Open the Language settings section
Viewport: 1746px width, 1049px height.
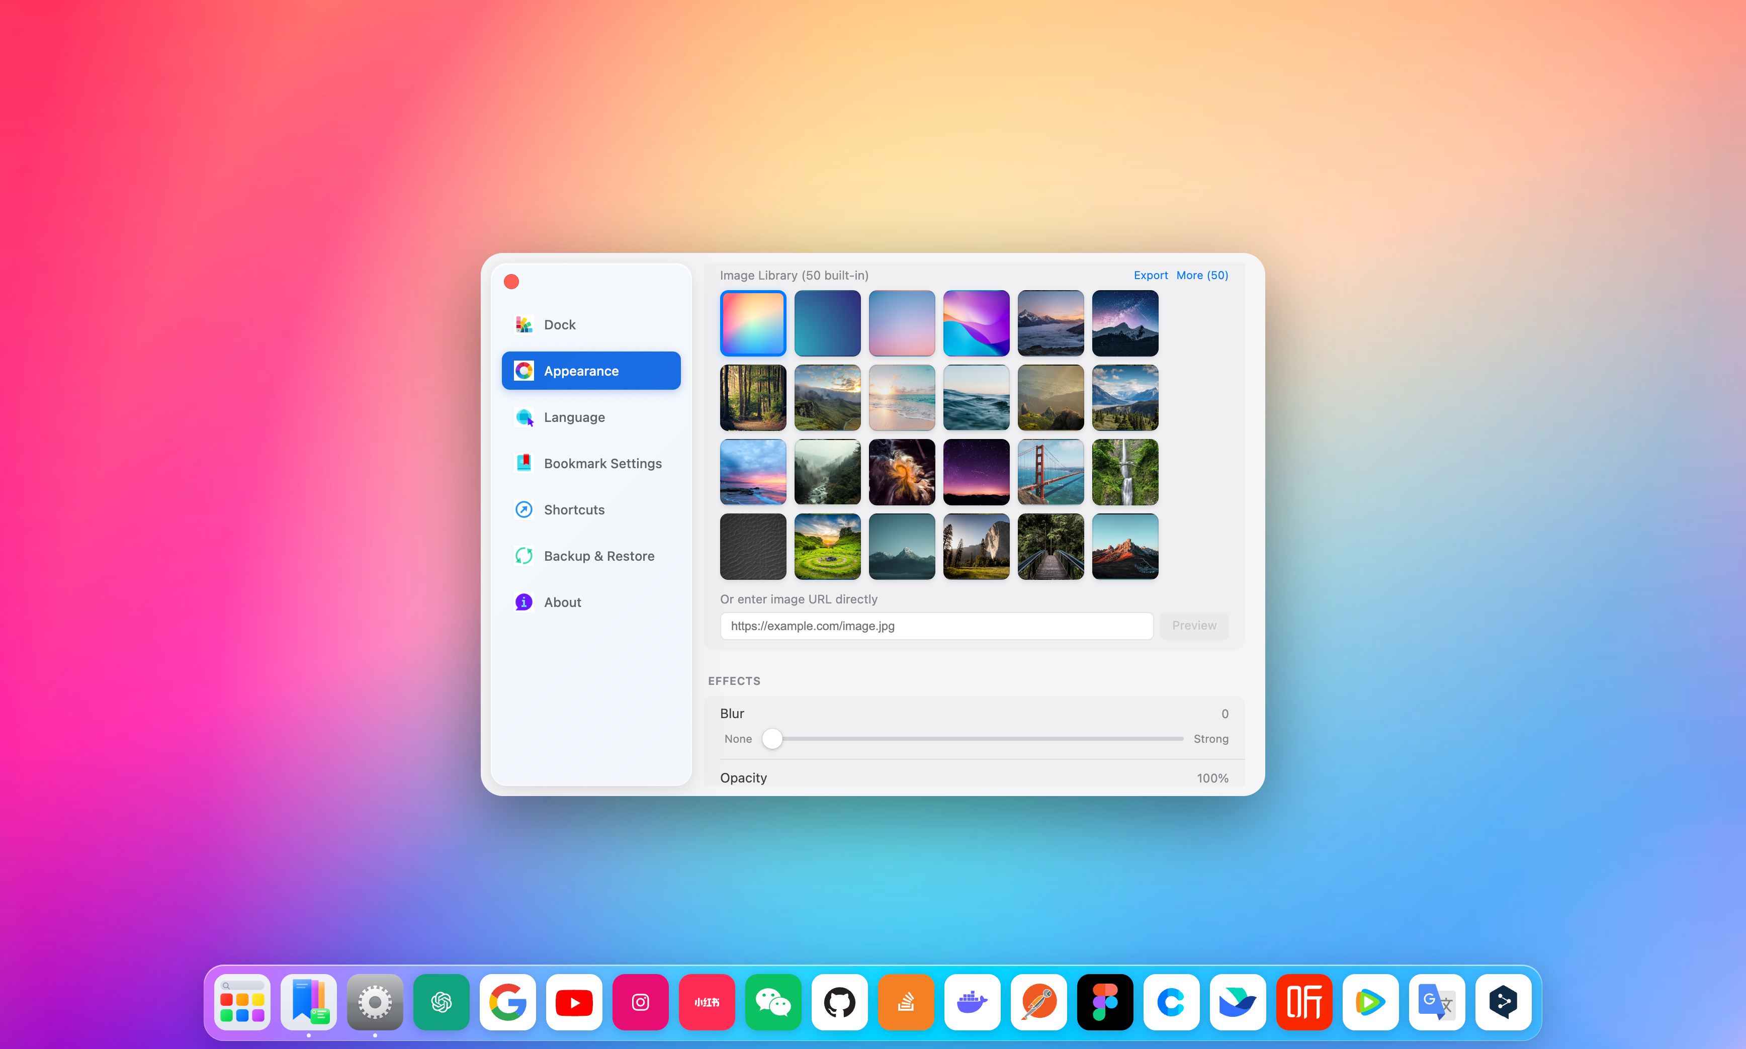pos(591,417)
